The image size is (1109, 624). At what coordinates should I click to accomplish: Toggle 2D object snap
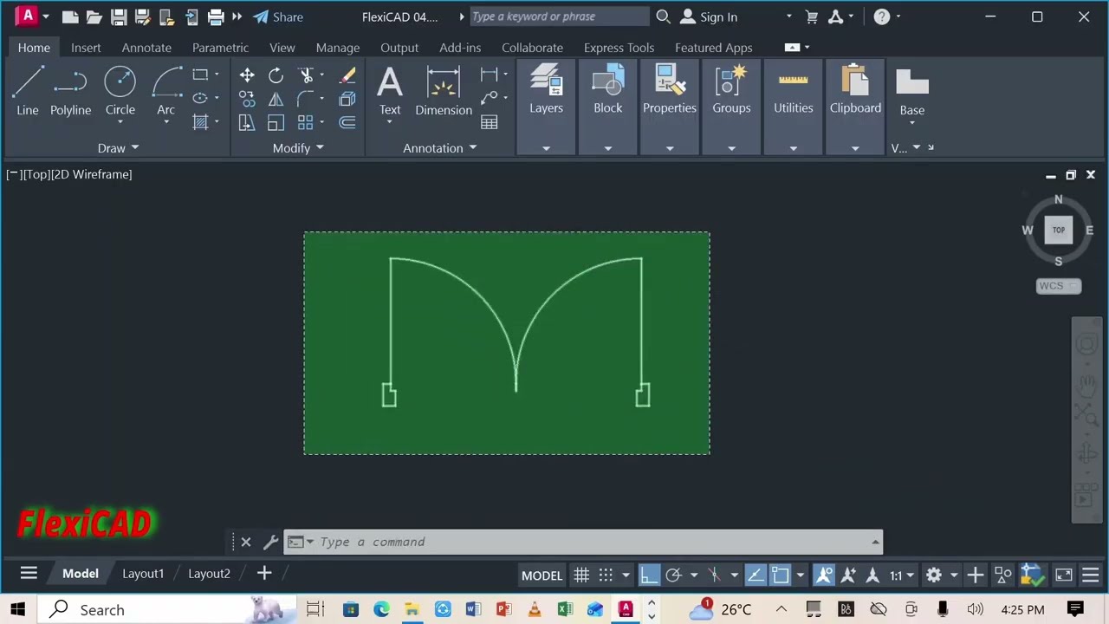point(780,575)
